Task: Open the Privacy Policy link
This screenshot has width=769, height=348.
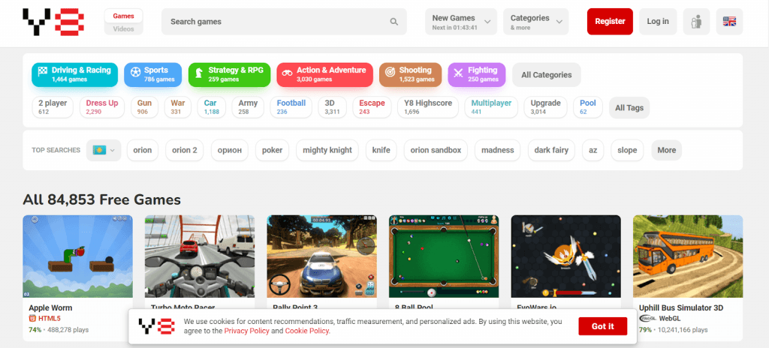Action: [x=246, y=331]
